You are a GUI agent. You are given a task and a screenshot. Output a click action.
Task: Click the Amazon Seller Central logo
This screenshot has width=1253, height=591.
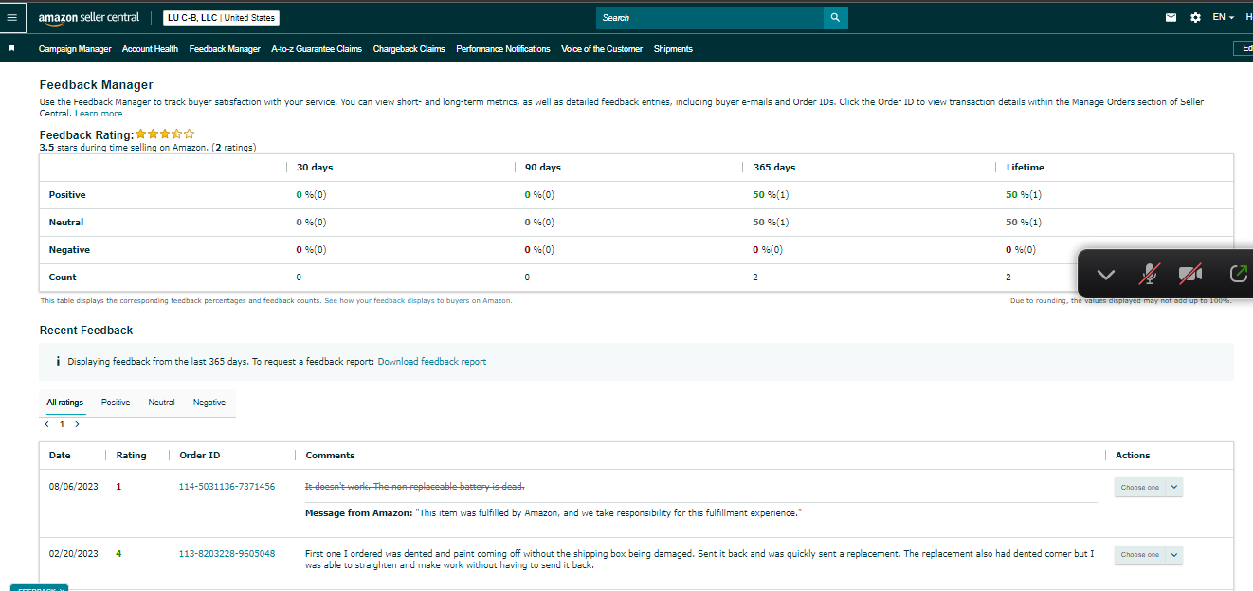(x=89, y=18)
